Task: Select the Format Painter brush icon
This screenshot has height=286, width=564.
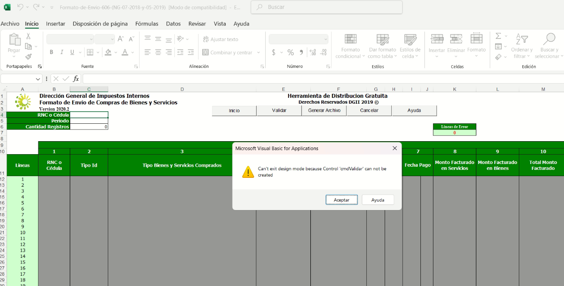Action: (28, 57)
